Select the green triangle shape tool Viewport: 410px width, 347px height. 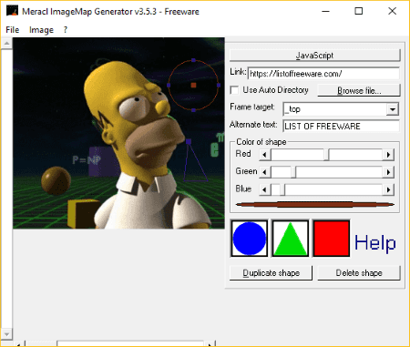pos(291,239)
